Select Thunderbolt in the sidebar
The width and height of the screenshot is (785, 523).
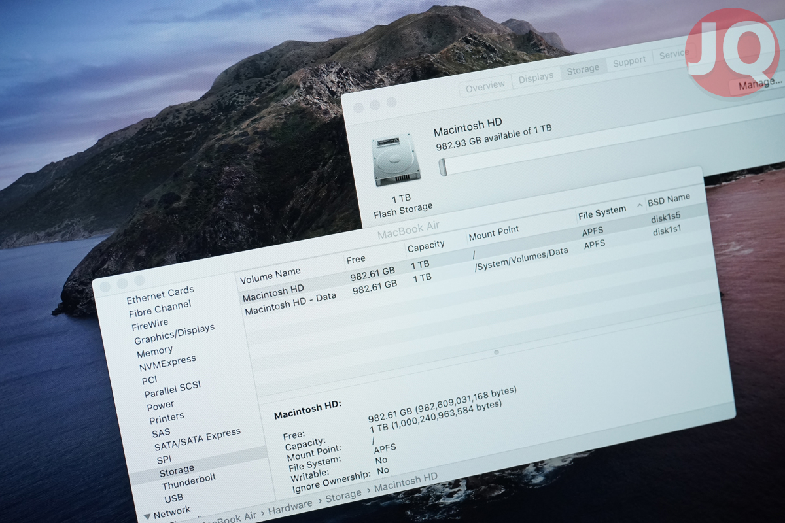[189, 482]
